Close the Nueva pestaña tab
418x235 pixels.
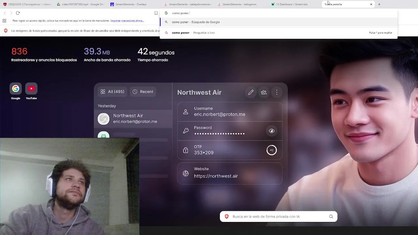point(371,4)
